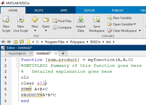Expand path arrow after Polyspace
Image resolution: width=146 pixels, height=105 pixels.
click(87, 42)
